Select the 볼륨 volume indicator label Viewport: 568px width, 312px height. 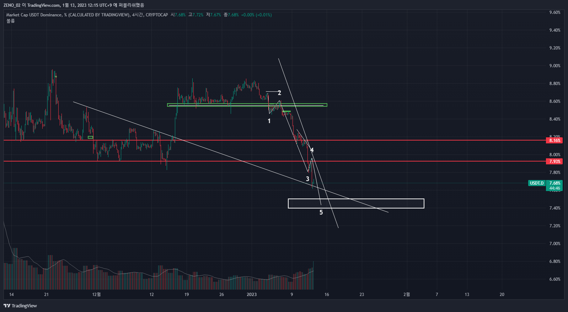11,21
